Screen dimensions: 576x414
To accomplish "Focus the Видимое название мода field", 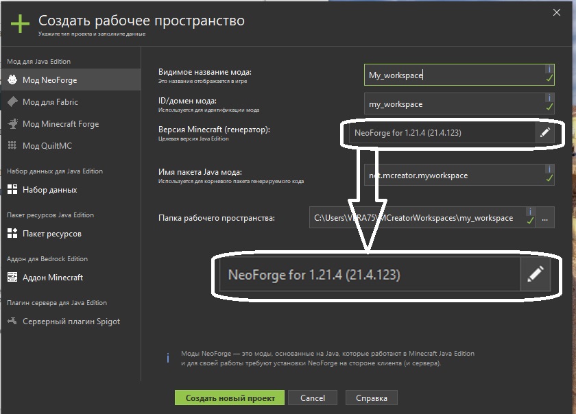I will (459, 75).
